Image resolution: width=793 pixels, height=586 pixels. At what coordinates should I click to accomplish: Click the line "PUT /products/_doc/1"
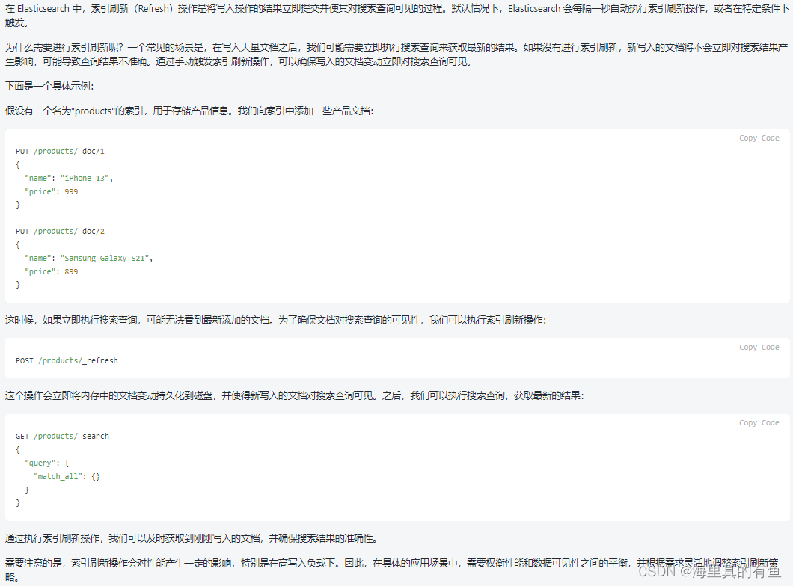coord(60,151)
